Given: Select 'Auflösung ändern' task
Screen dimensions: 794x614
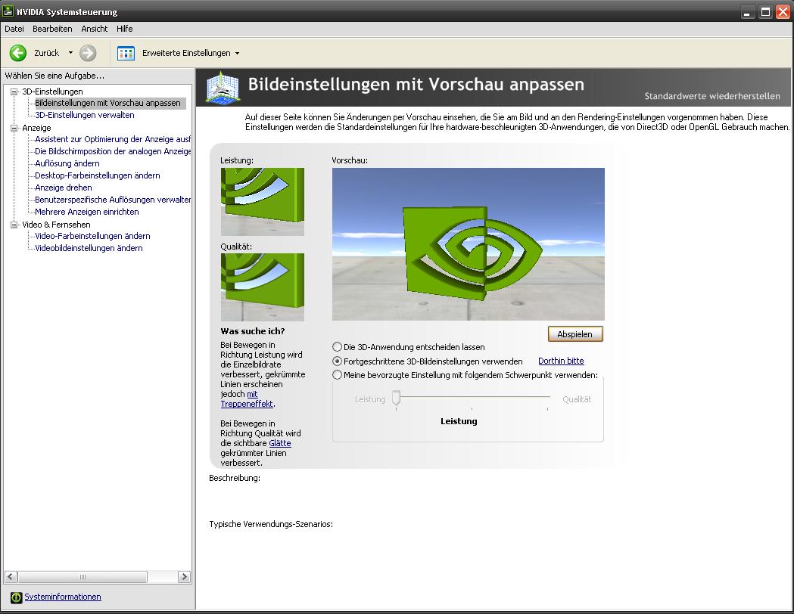Looking at the screenshot, I should pos(67,163).
